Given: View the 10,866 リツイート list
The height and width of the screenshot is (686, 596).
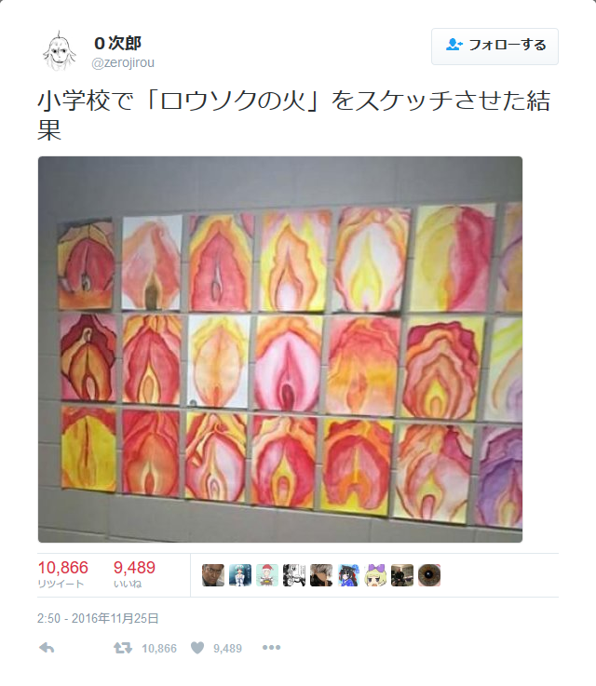Looking at the screenshot, I should 63,574.
